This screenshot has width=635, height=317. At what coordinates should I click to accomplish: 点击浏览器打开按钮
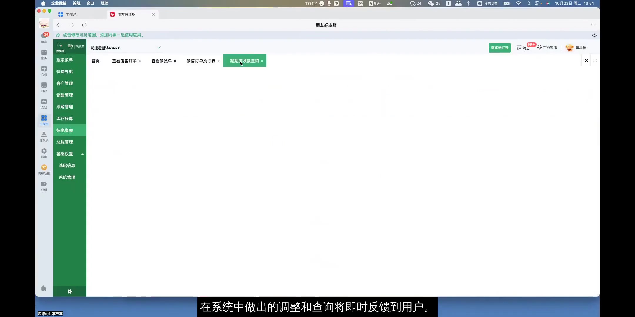[x=499, y=48]
